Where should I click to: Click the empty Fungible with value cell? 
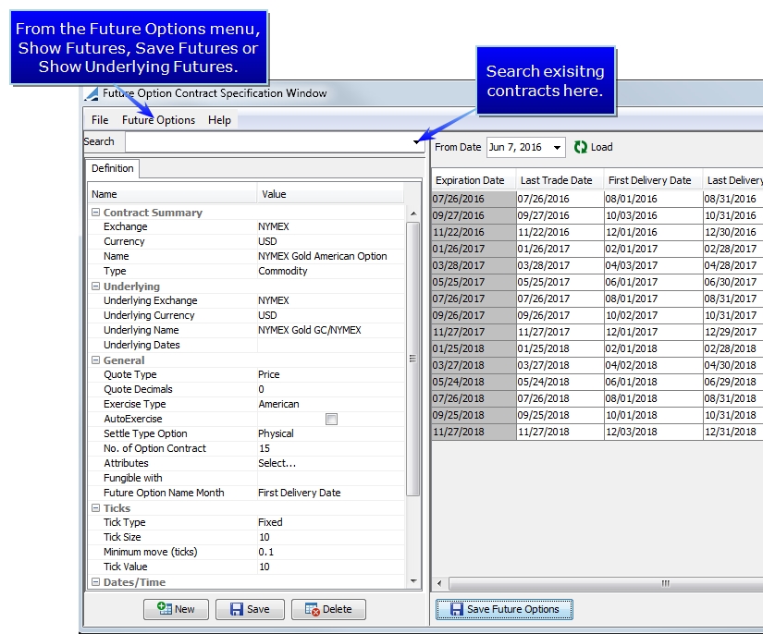(330, 478)
